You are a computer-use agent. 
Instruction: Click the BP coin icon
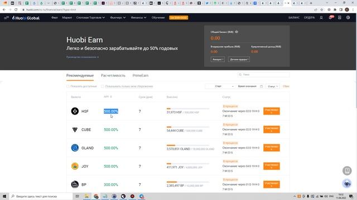coord(75,184)
